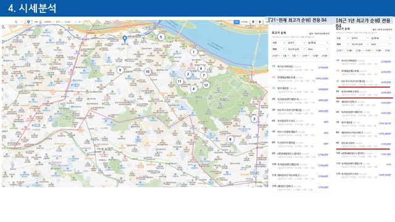395x222 pixels.
Task: Select map marker number 11
Action: pos(180,81)
